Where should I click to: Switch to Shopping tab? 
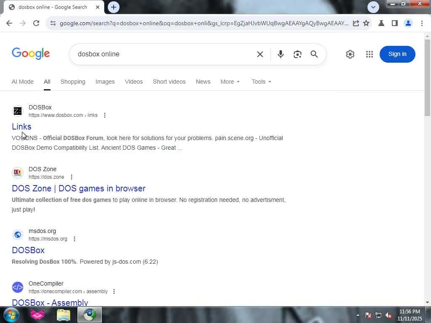point(73,82)
